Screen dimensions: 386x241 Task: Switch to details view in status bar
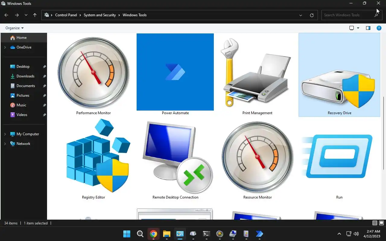coord(375,223)
